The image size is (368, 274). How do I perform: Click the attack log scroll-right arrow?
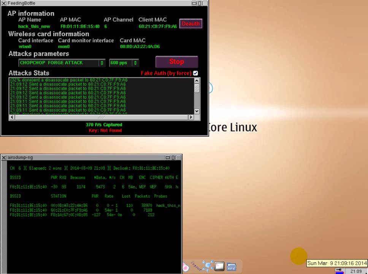click(x=191, y=117)
